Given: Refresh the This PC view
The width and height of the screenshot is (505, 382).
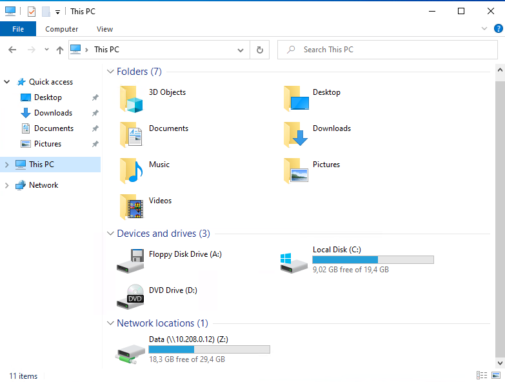Looking at the screenshot, I should pyautogui.click(x=259, y=50).
